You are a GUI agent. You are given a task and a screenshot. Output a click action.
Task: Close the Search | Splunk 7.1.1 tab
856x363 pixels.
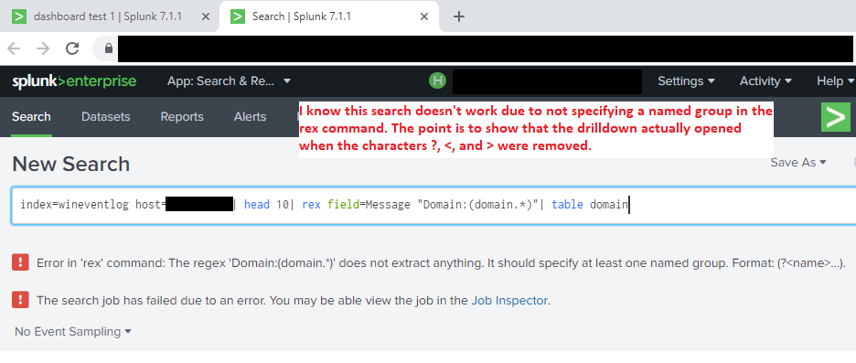pos(424,16)
